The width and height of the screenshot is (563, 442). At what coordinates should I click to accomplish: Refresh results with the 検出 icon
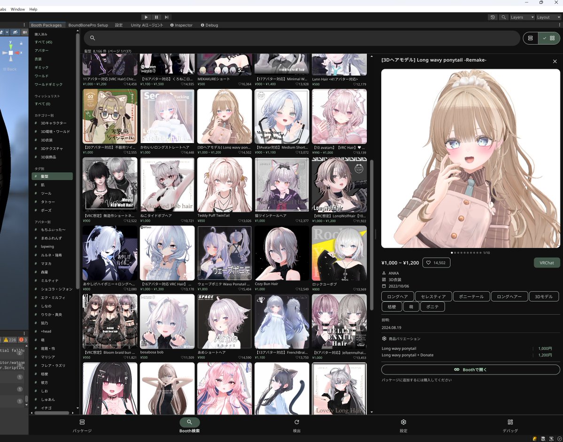click(296, 422)
